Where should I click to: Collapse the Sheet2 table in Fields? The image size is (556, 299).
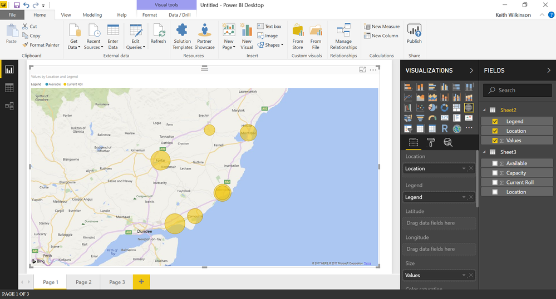pyautogui.click(x=484, y=110)
